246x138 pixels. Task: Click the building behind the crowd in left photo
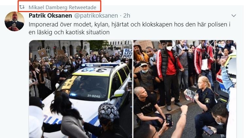pyautogui.click(x=60, y=47)
